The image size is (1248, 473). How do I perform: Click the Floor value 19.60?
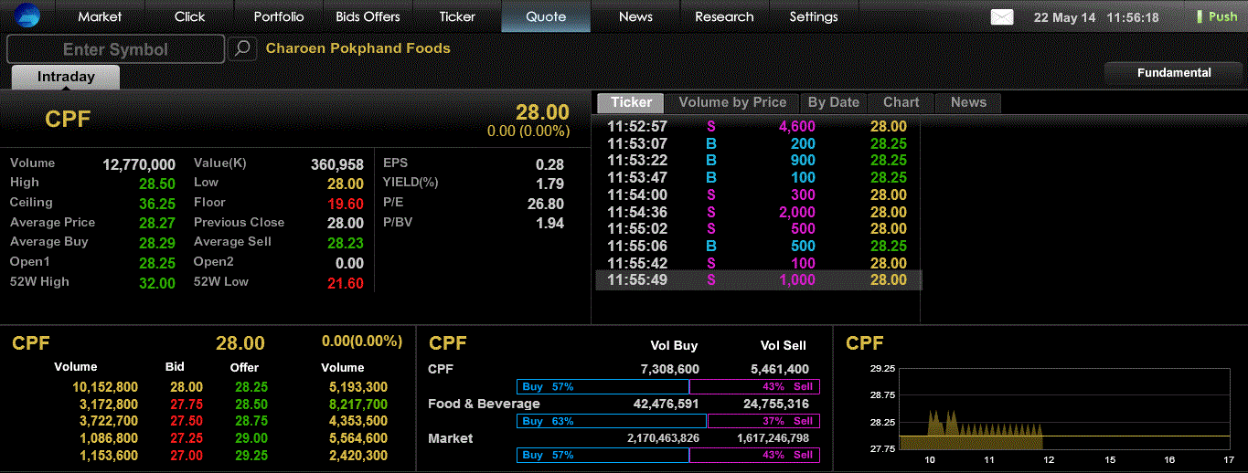pyautogui.click(x=345, y=204)
